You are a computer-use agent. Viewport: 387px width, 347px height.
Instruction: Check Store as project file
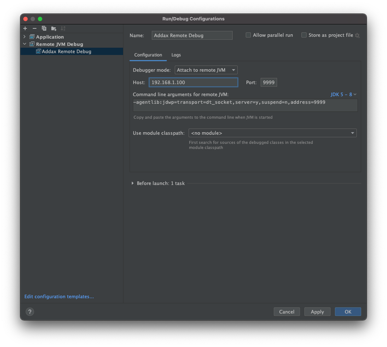click(x=304, y=35)
